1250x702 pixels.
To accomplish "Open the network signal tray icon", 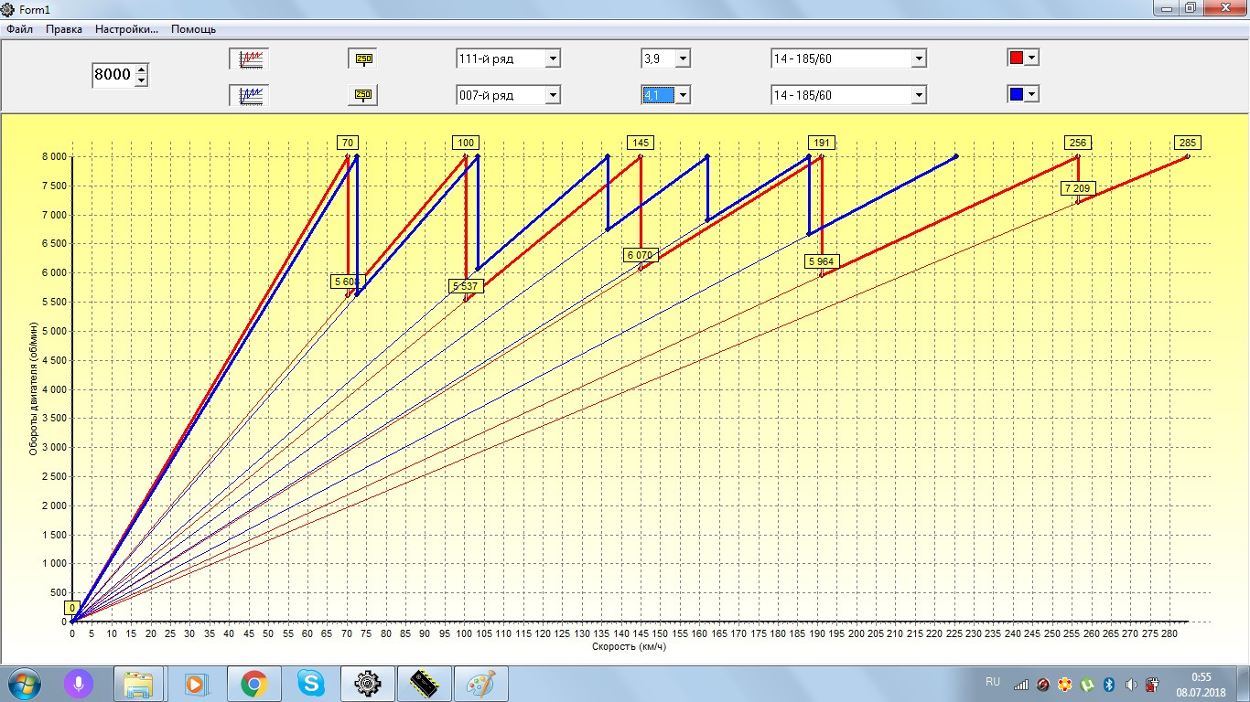I will [1021, 684].
